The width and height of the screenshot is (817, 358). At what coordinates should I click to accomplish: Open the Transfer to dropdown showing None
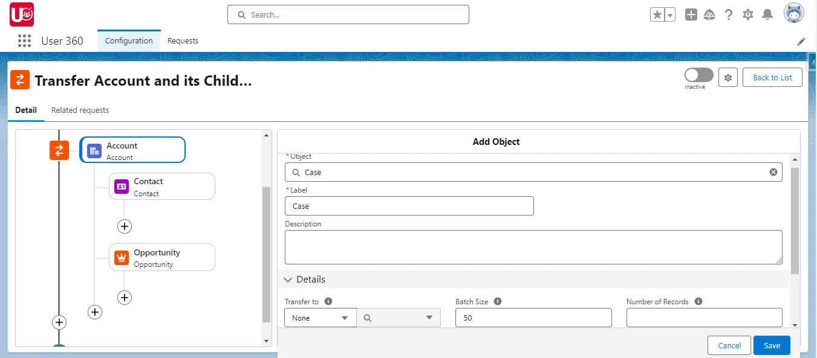pos(320,317)
